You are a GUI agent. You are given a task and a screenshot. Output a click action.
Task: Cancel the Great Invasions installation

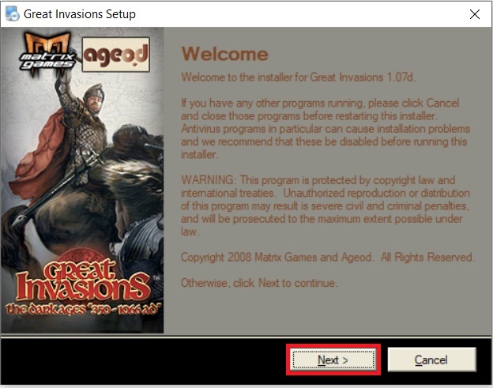click(x=431, y=360)
